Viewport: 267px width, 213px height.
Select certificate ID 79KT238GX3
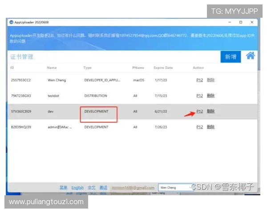click(21, 96)
